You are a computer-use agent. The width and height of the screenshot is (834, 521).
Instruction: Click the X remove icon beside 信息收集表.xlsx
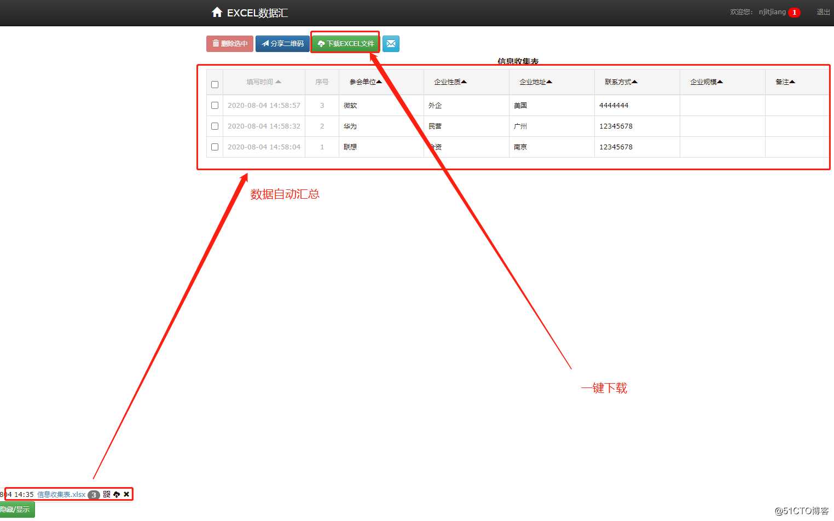pyautogui.click(x=126, y=494)
